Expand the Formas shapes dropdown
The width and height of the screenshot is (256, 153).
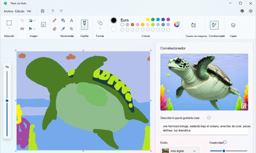(x=100, y=29)
